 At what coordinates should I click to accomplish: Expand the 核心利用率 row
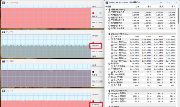(x=109, y=80)
